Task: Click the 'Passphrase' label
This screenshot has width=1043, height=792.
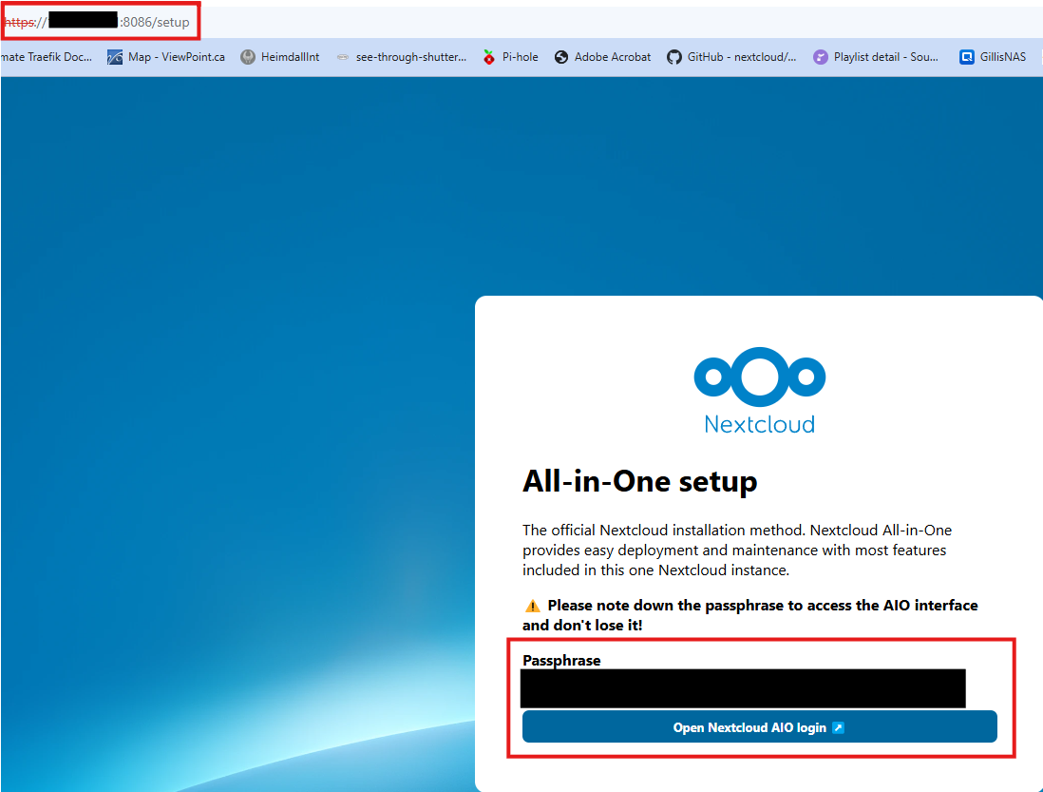Action: pos(561,660)
